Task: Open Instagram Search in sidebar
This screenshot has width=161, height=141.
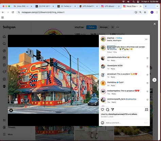Action: pyautogui.click(x=4, y=44)
